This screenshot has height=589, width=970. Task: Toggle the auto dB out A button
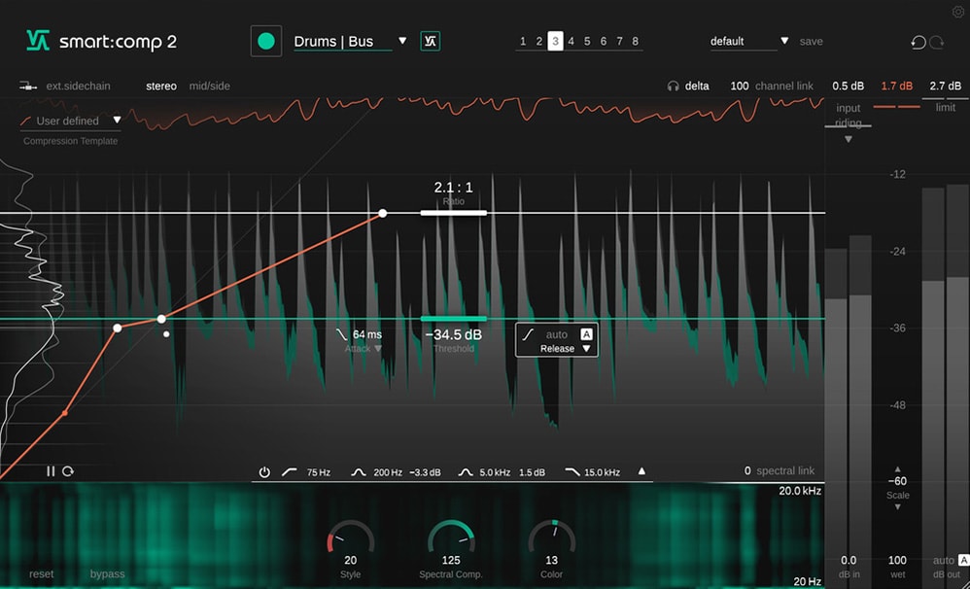[964, 561]
